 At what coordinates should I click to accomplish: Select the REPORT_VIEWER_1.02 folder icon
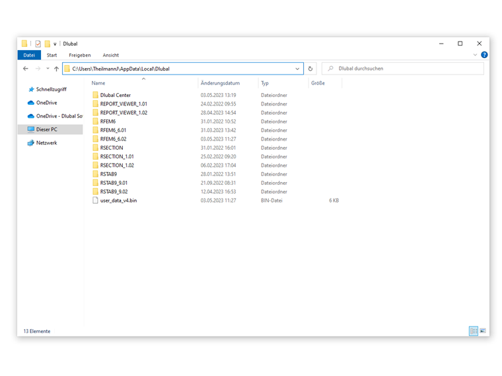pyautogui.click(x=95, y=113)
